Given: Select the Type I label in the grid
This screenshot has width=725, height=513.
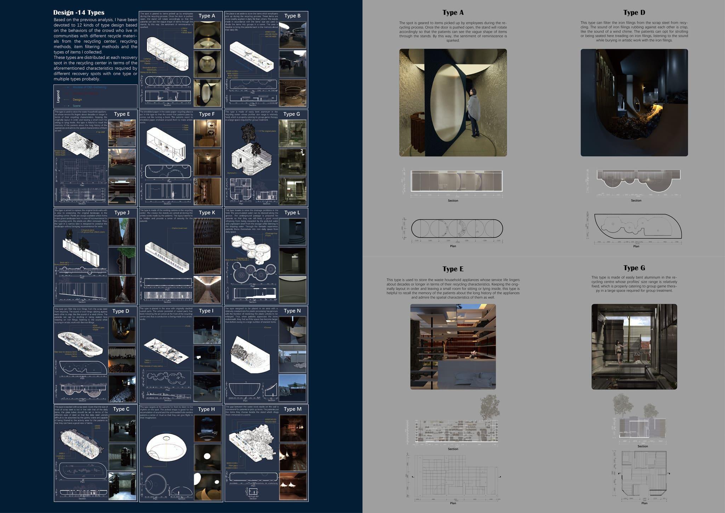Looking at the screenshot, I should (206, 311).
